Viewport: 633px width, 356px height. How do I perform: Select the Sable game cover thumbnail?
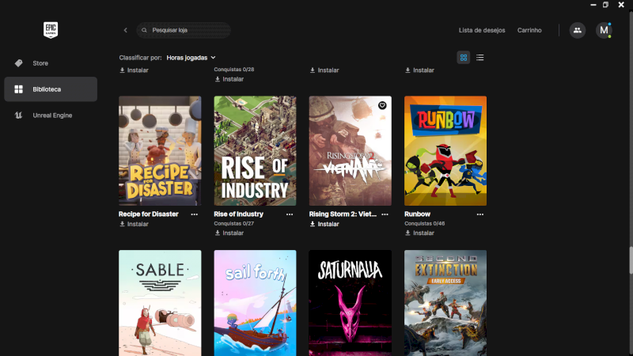(160, 303)
